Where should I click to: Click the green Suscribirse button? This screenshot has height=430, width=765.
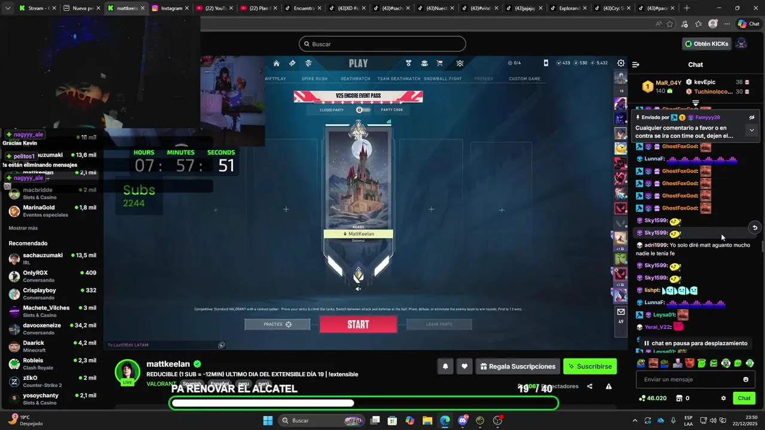(x=590, y=366)
